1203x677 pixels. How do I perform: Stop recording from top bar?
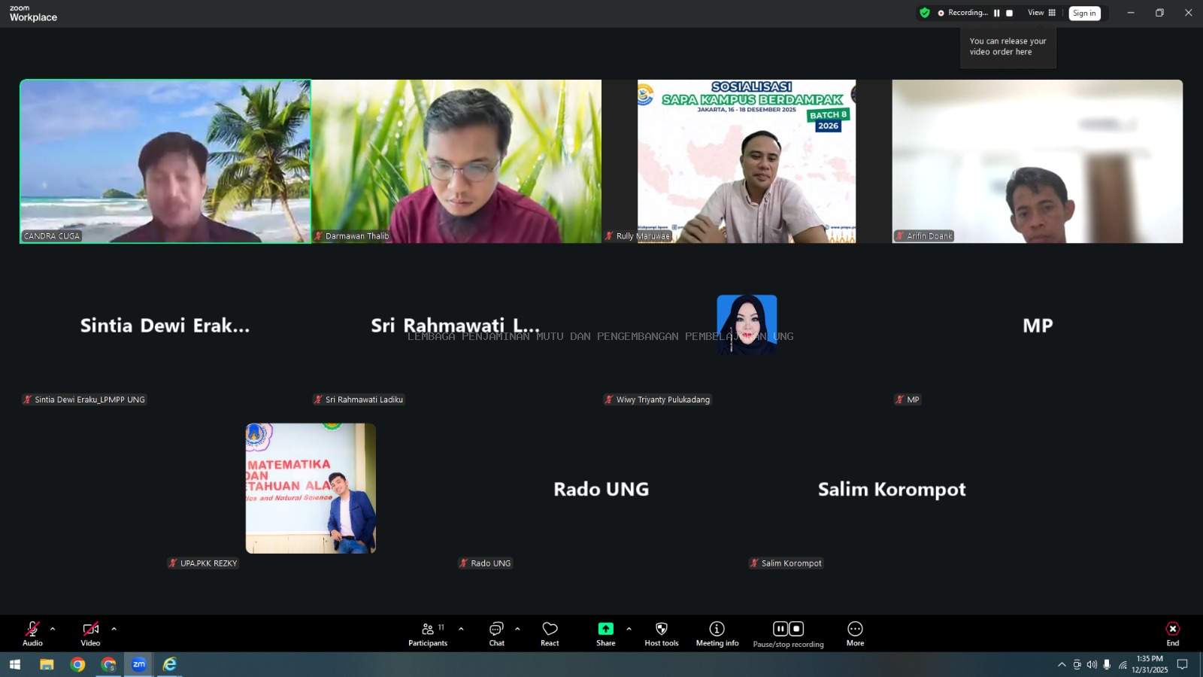[1009, 13]
